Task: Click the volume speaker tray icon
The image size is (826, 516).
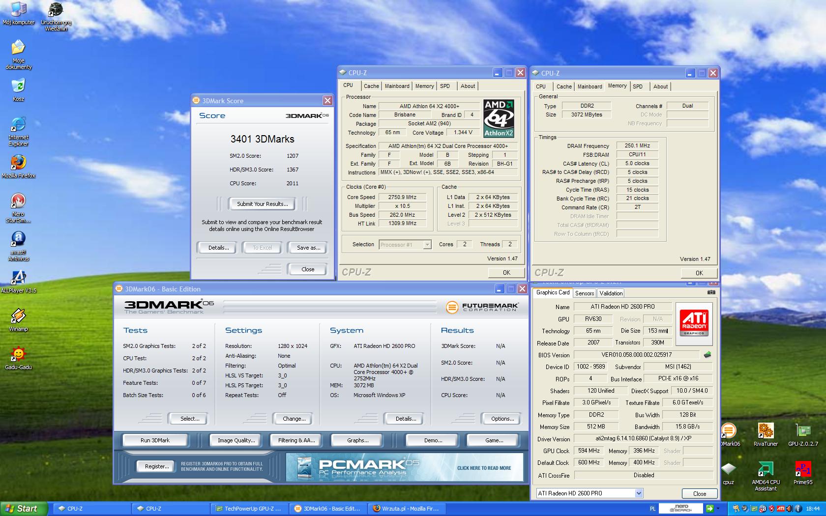Action: click(x=789, y=509)
